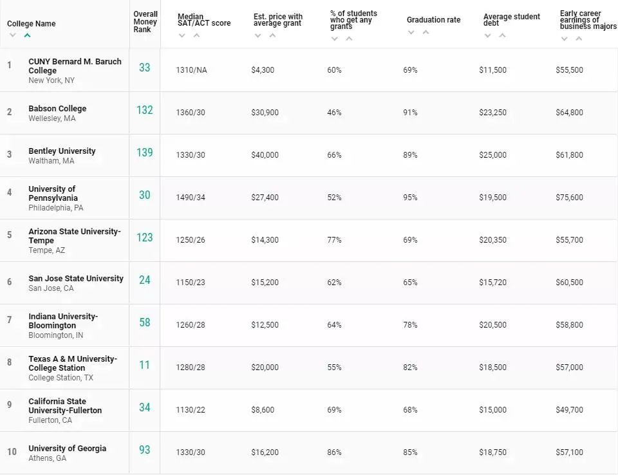Image resolution: width=618 pixels, height=475 pixels.
Task: Sort Est. price with average grant ascending
Action: (x=272, y=35)
